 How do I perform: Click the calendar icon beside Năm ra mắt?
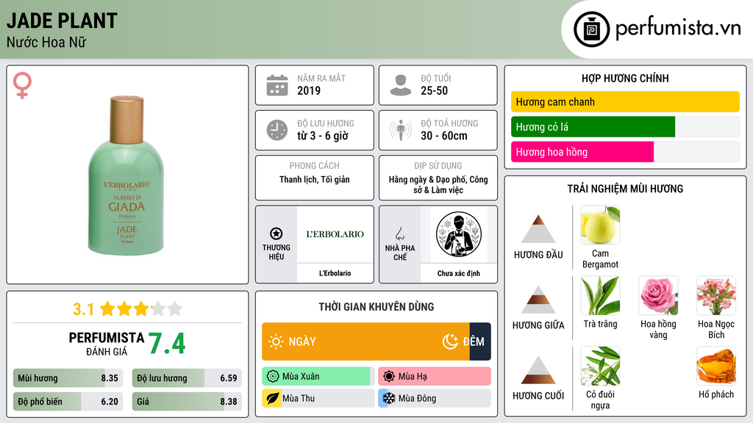click(x=277, y=85)
